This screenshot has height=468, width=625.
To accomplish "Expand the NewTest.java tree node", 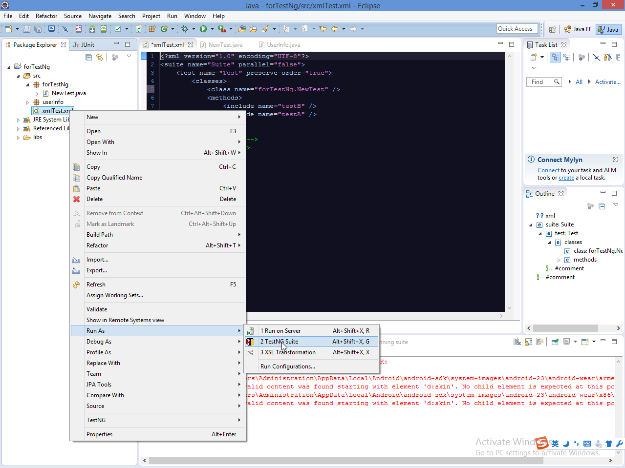I will click(x=37, y=93).
